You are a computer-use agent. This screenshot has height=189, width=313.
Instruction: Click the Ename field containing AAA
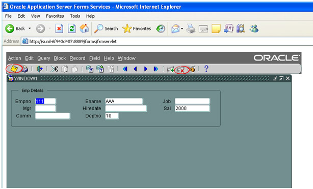click(x=124, y=101)
